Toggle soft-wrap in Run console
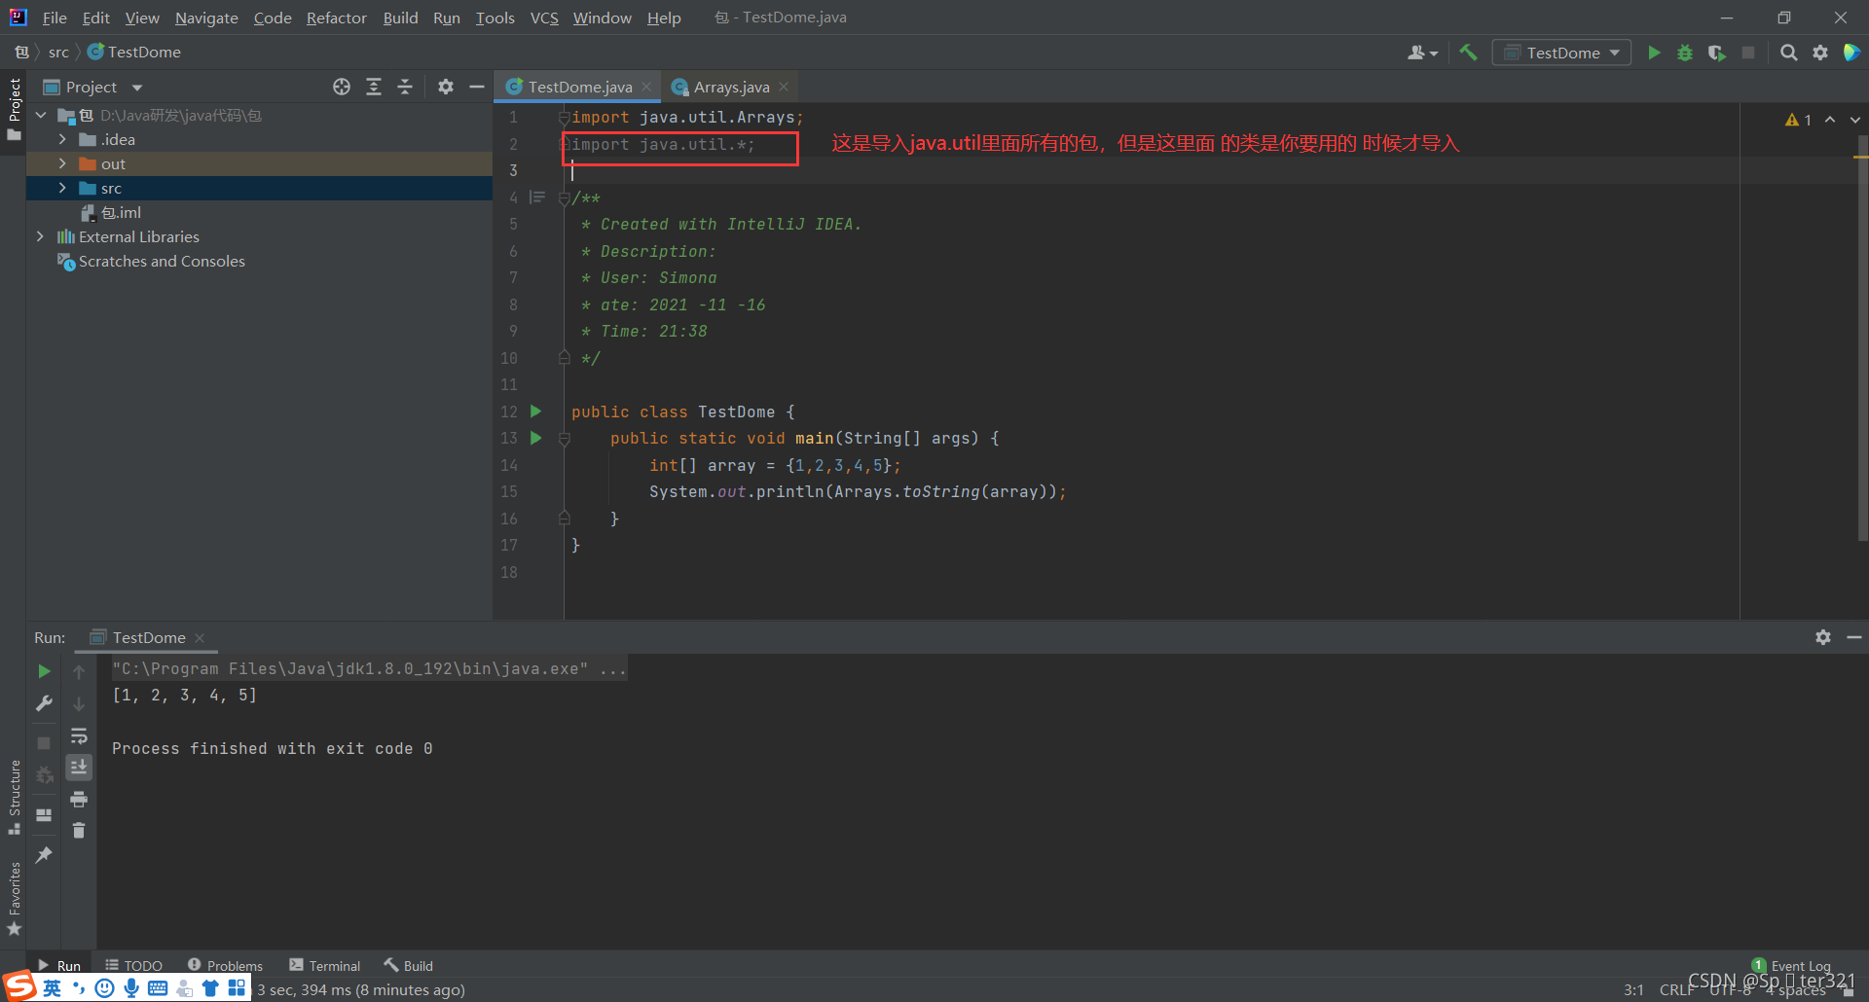Image resolution: width=1869 pixels, height=1002 pixels. coord(79,735)
